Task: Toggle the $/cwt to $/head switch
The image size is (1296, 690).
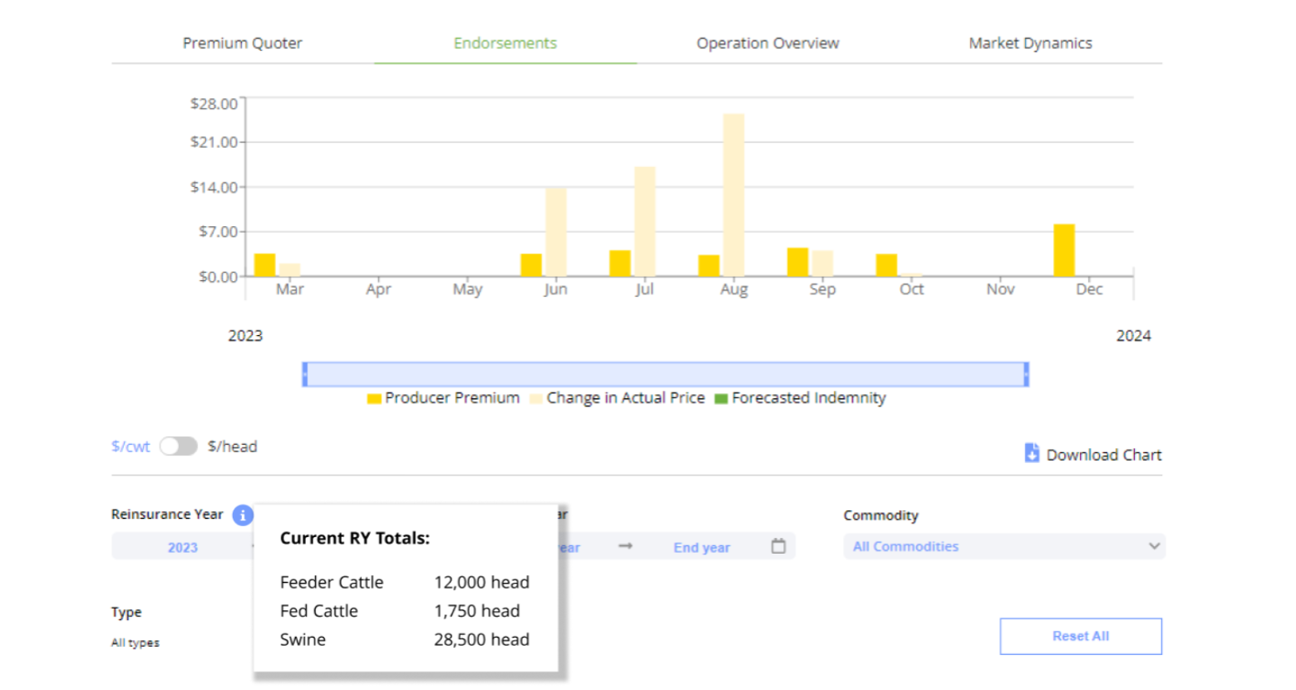Action: (x=179, y=446)
